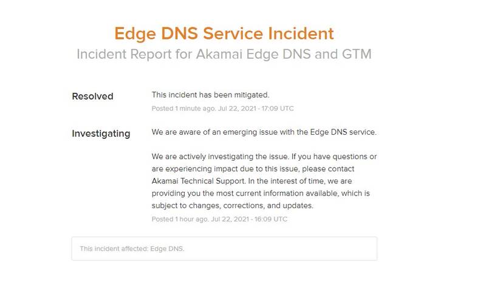Click the Akamai Edge DNS and GTM subtitle
Viewport: 486px width, 281px height.
224,54
